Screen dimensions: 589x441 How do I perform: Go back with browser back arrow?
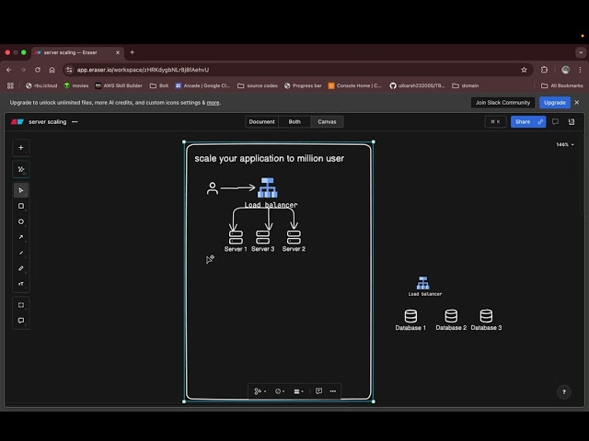9,70
